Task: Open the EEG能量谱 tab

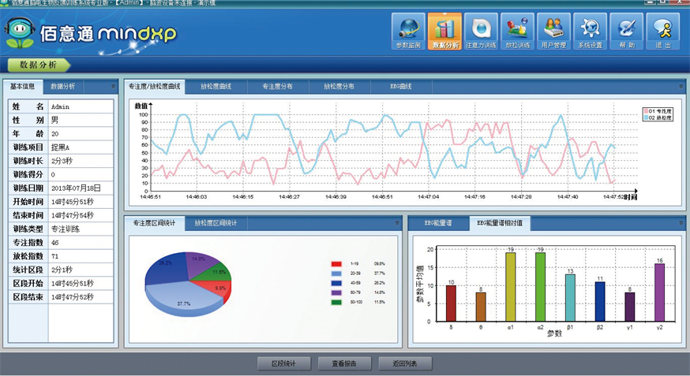Action: pyautogui.click(x=437, y=223)
